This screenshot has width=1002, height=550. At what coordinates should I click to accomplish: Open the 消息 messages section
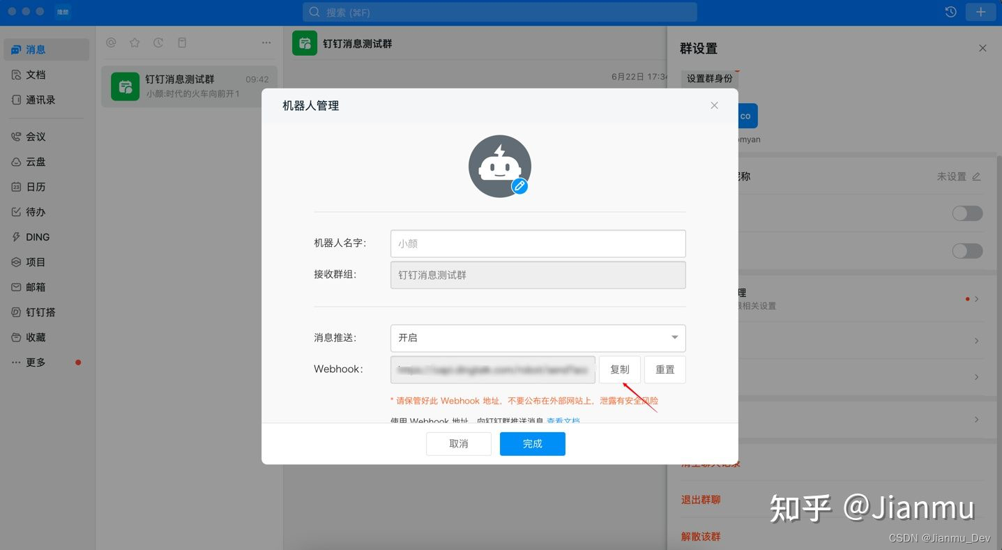click(46, 49)
